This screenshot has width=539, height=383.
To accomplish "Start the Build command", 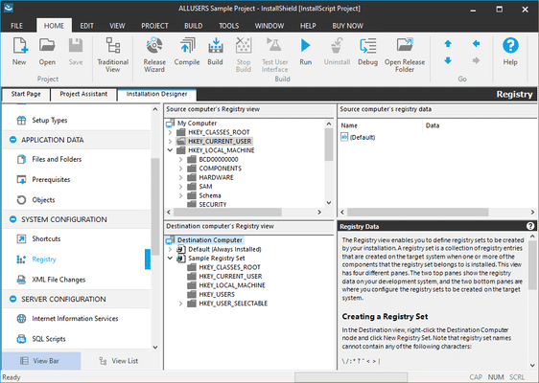I will [x=215, y=52].
